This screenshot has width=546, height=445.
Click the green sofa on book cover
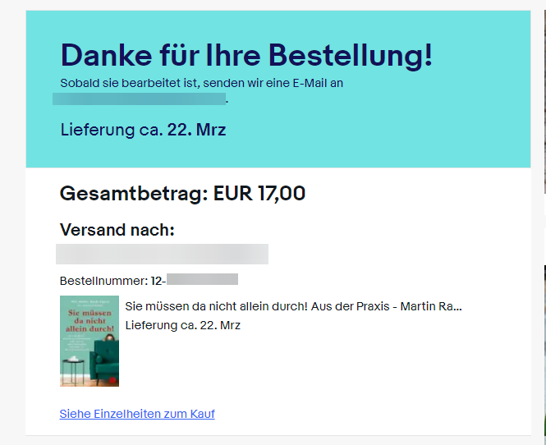104,359
